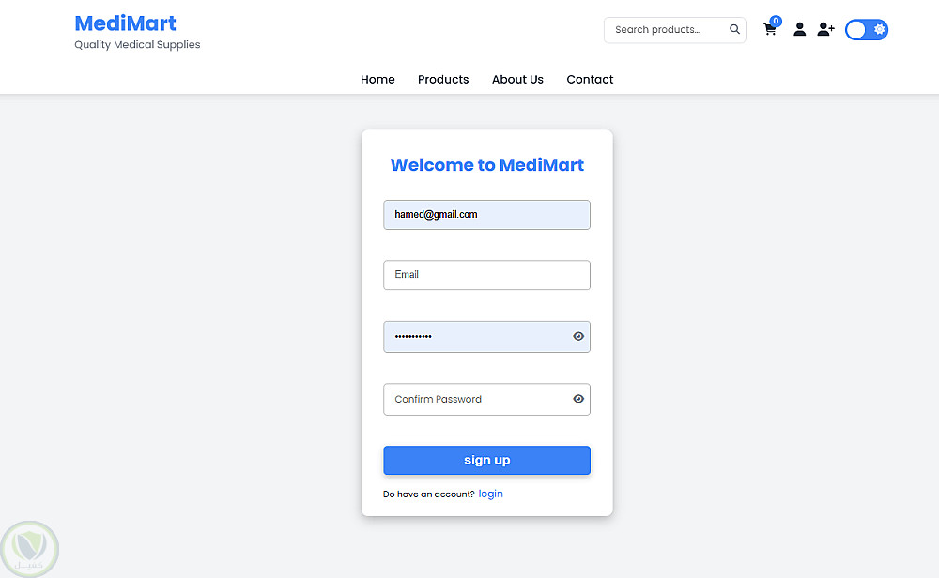Reveal Confirm Password with its eye icon
939x578 pixels.
click(x=578, y=399)
